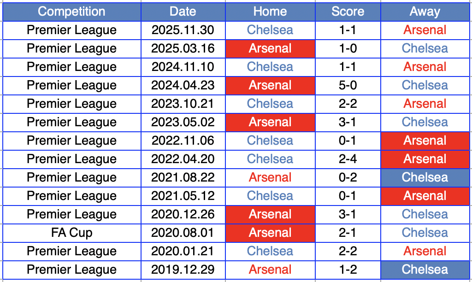Image resolution: width=472 pixels, height=282 pixels.
Task: Select blue Chelsea away cell for 2021.08.22
Action: tap(425, 177)
